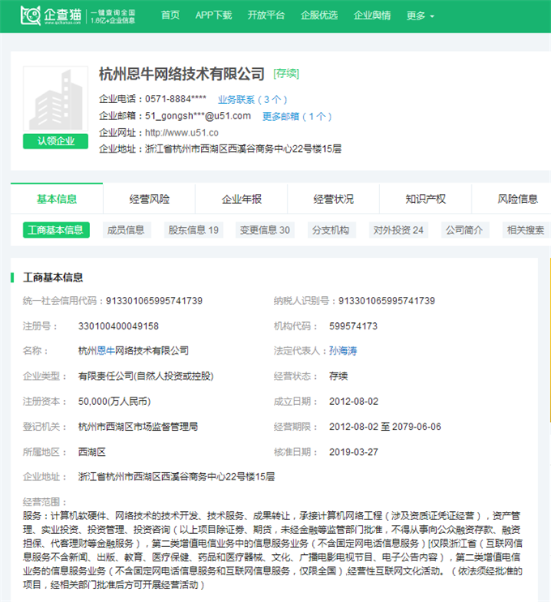The width and height of the screenshot is (551, 602).
Task: Click registration number 330100400049158
Action: 118,326
